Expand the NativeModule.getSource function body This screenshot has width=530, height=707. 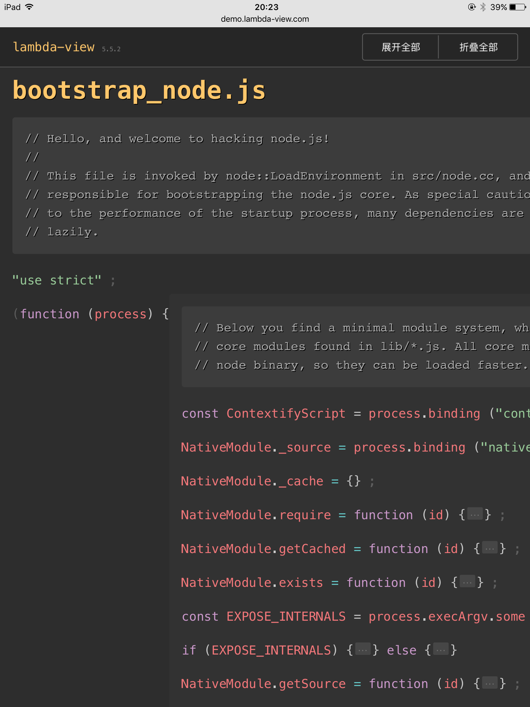click(490, 683)
